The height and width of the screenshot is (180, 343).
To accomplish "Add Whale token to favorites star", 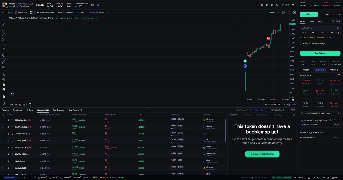I will point(32,3).
